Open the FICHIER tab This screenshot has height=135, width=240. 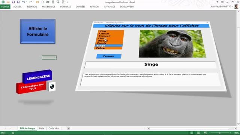(5, 7)
